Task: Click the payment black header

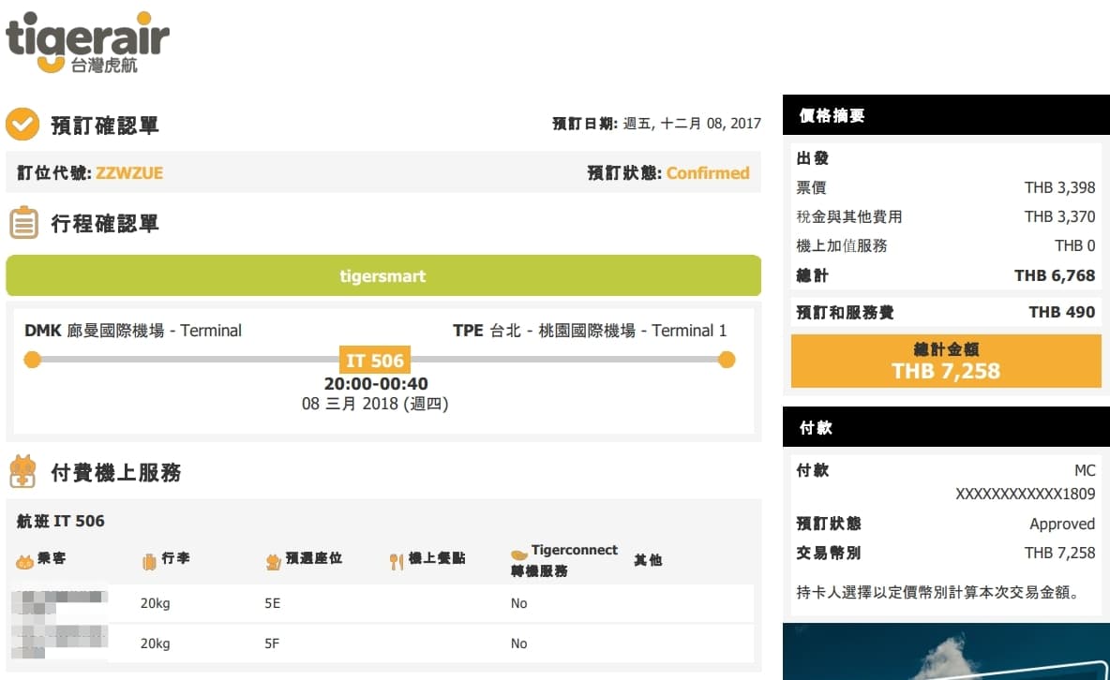Action: [x=946, y=427]
